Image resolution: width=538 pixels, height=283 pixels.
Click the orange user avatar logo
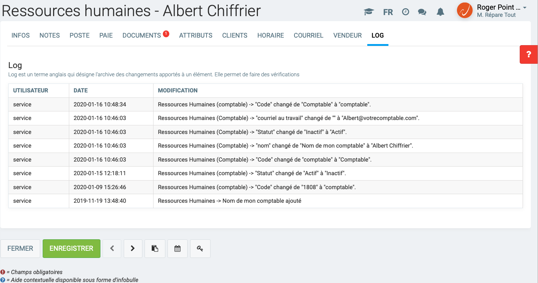(x=464, y=11)
